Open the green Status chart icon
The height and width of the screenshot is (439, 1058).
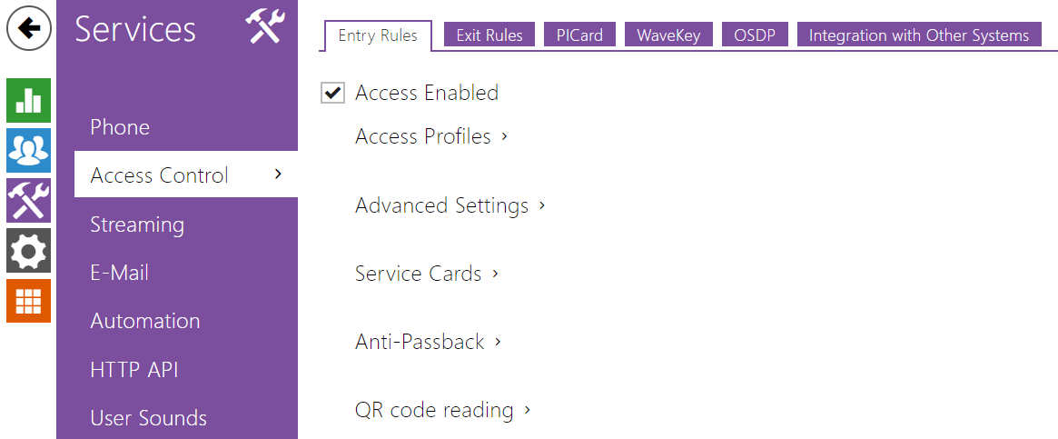click(29, 100)
